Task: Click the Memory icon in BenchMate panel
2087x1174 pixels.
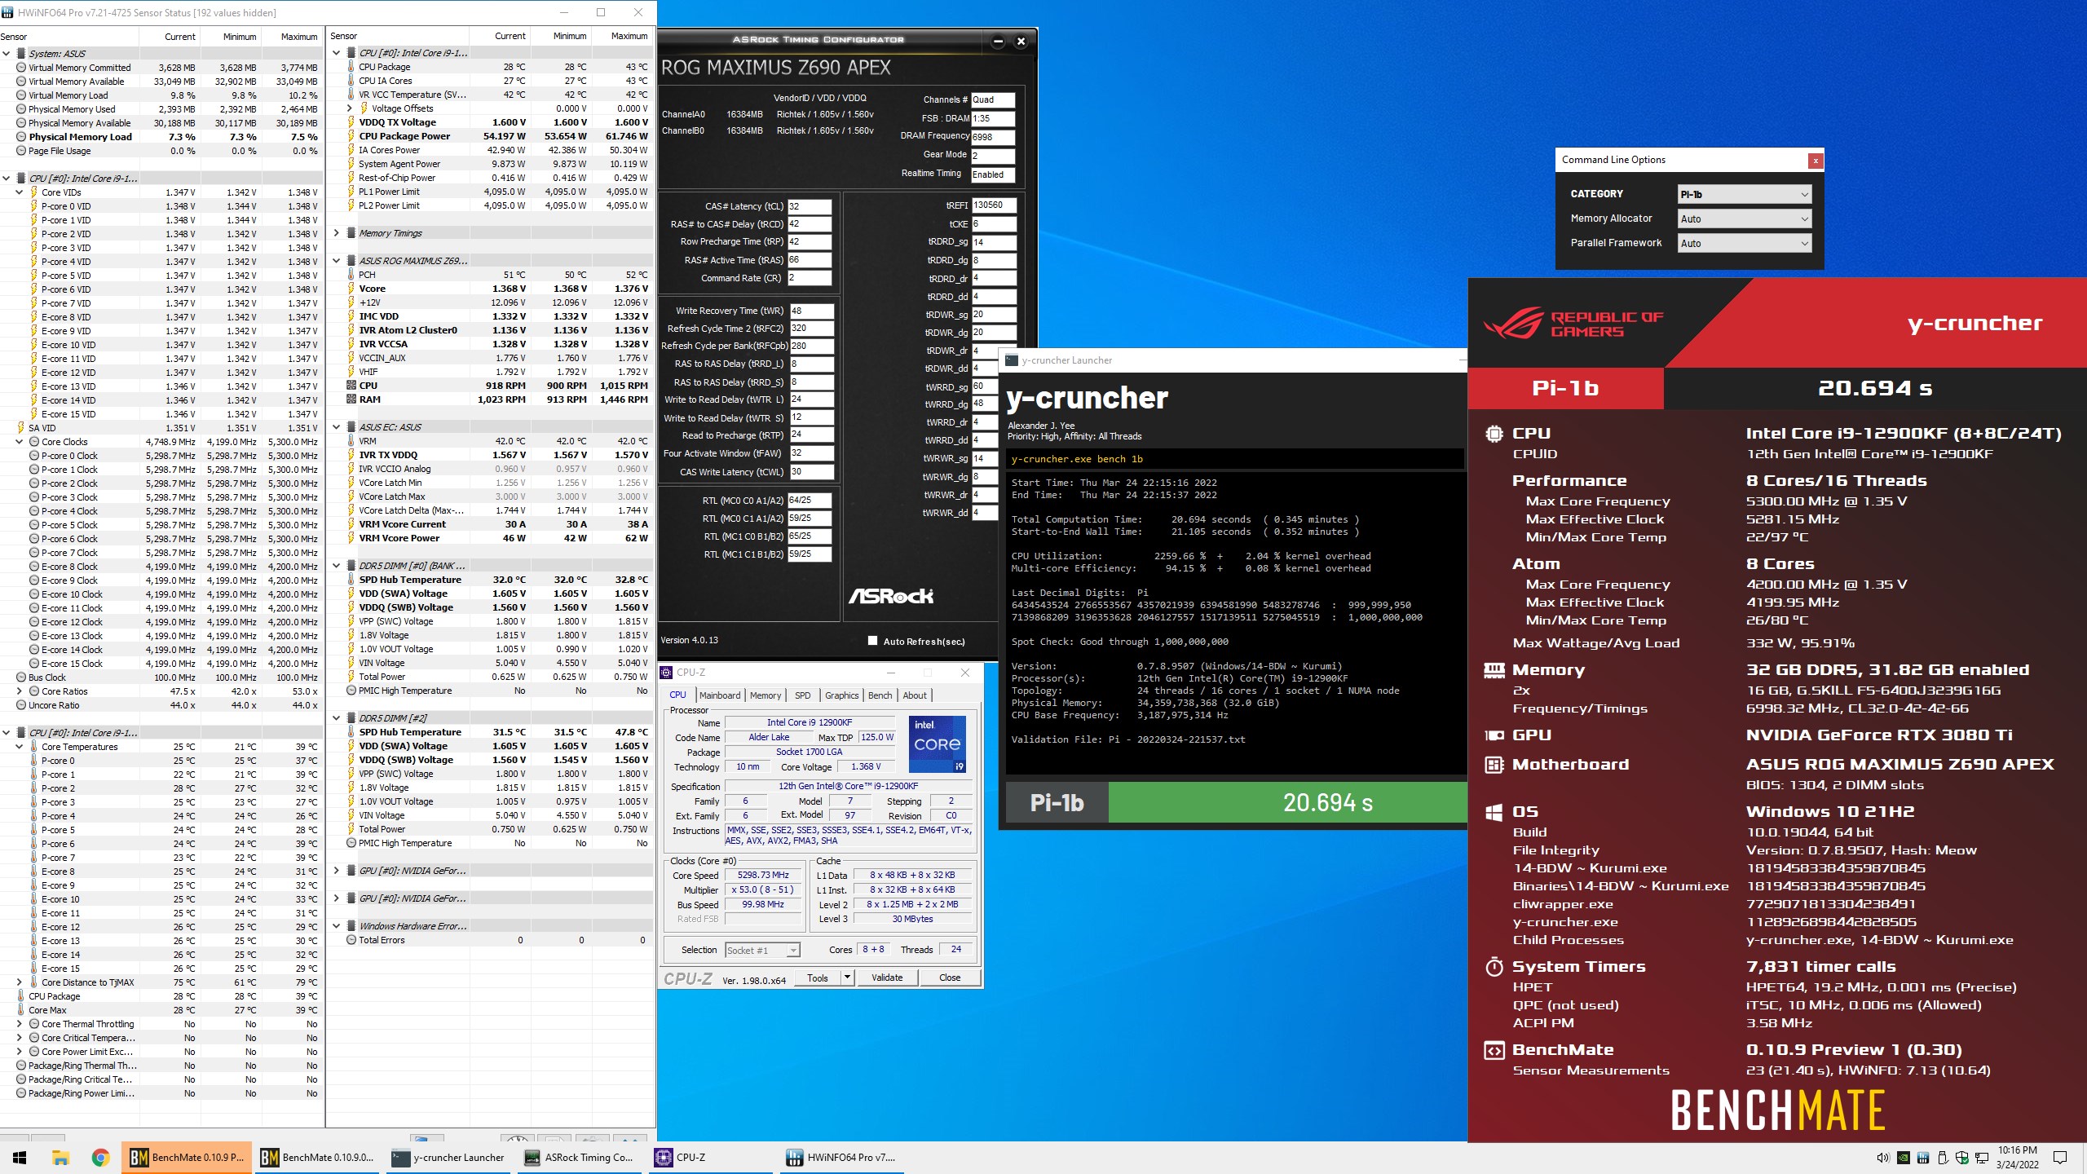Action: tap(1494, 670)
